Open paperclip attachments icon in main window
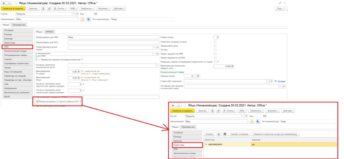 49,8
